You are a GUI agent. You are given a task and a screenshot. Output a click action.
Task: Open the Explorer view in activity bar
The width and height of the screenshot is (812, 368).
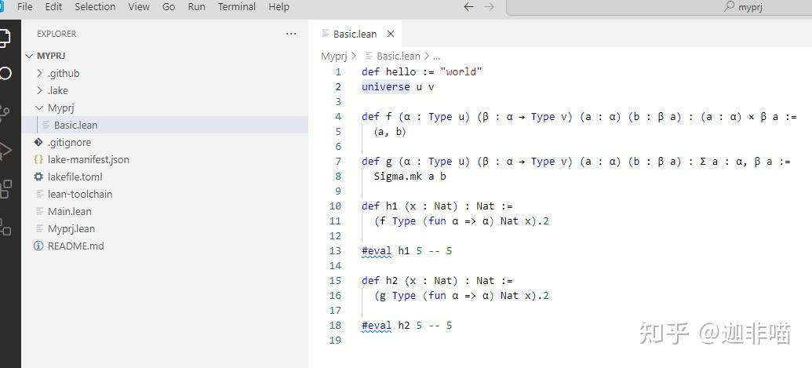(x=4, y=37)
